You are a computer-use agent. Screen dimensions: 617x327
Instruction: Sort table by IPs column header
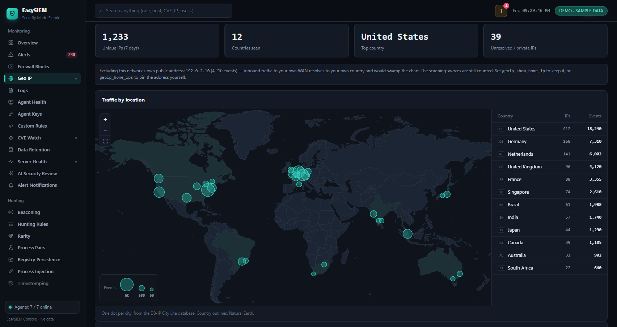(567, 116)
